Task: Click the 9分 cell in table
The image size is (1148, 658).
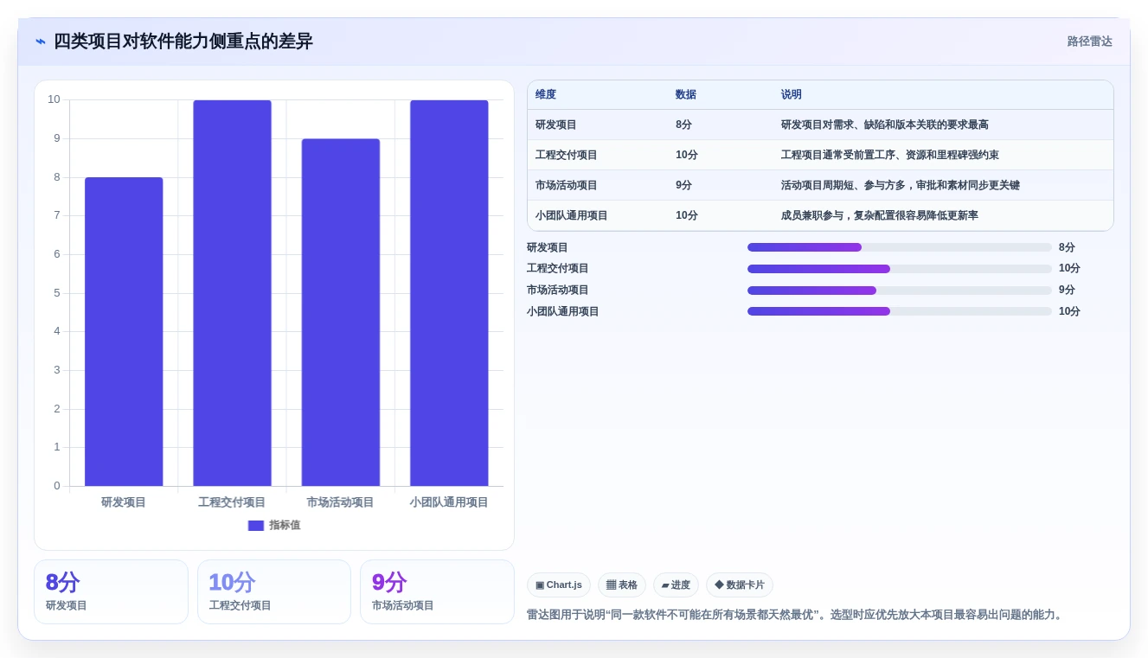Action: coord(683,185)
